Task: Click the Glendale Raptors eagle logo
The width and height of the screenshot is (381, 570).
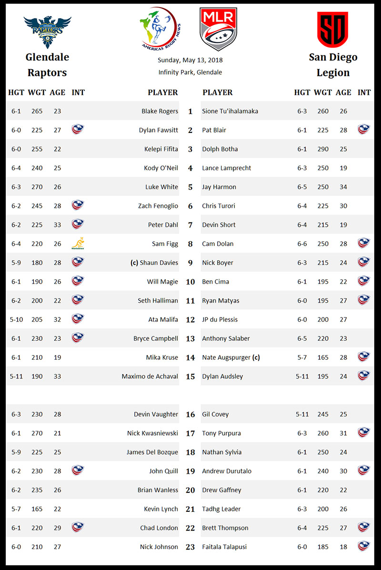Action: click(47, 31)
